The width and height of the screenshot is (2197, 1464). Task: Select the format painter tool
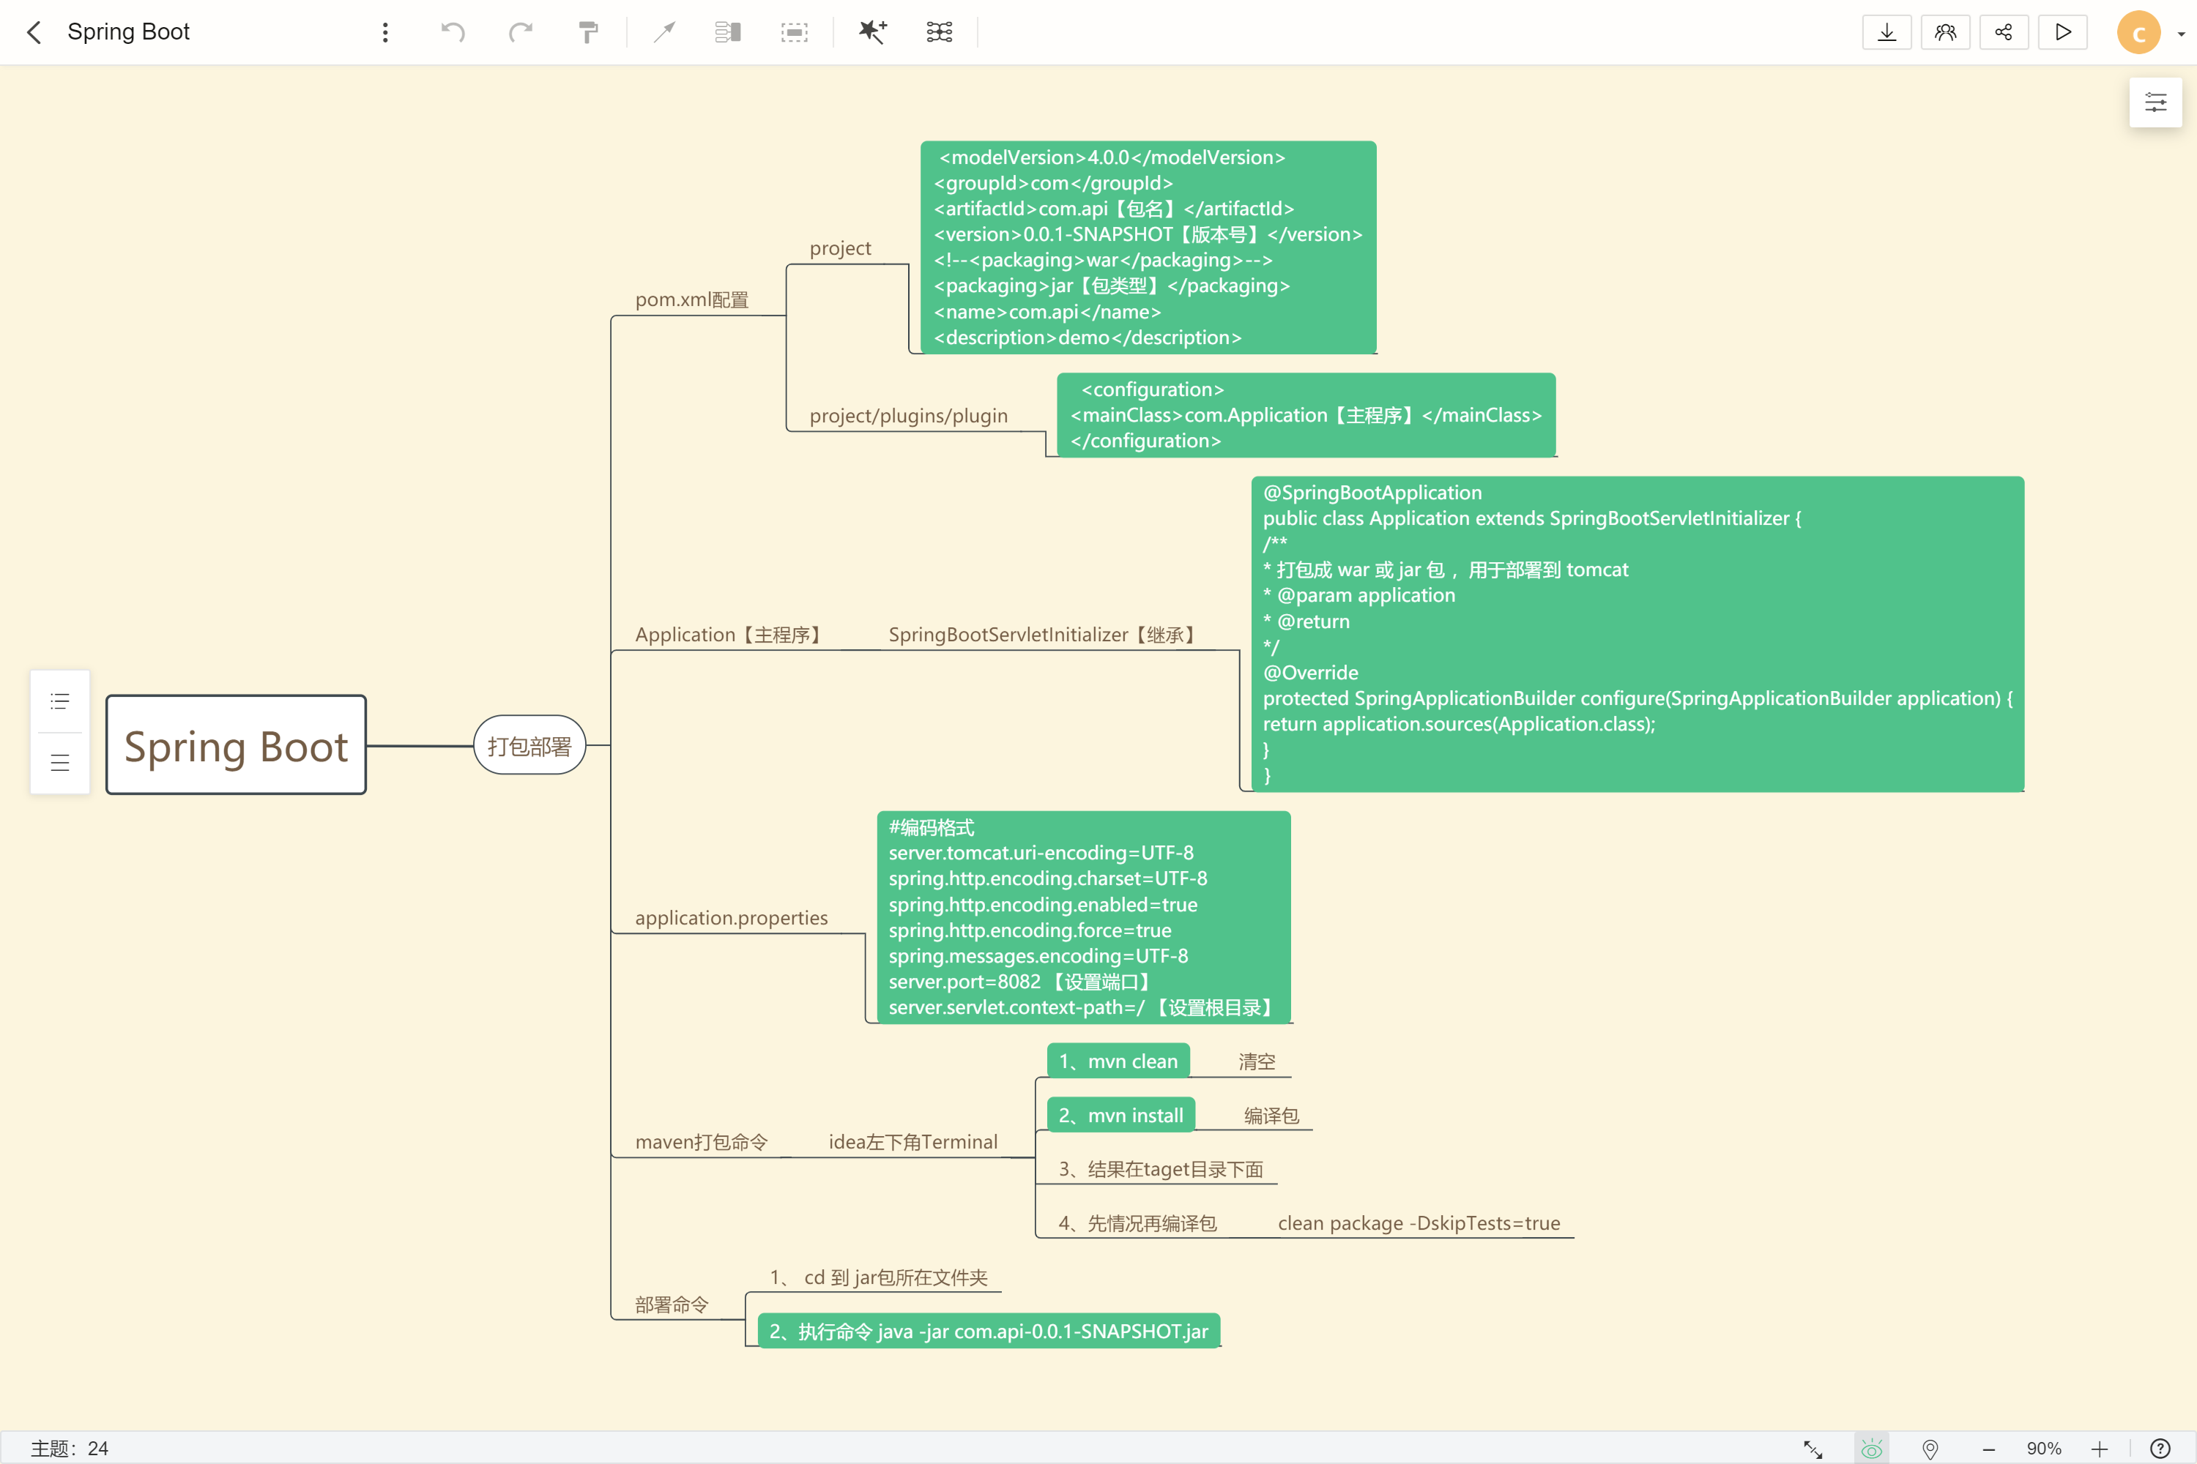pyautogui.click(x=587, y=33)
